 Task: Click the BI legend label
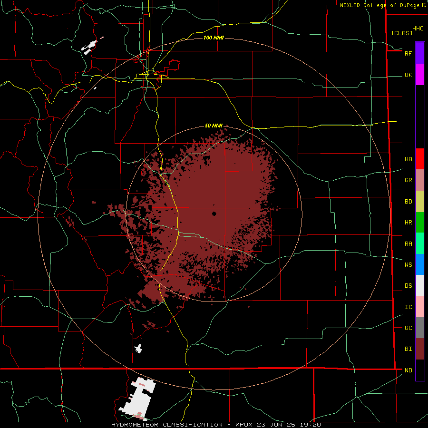(x=408, y=349)
